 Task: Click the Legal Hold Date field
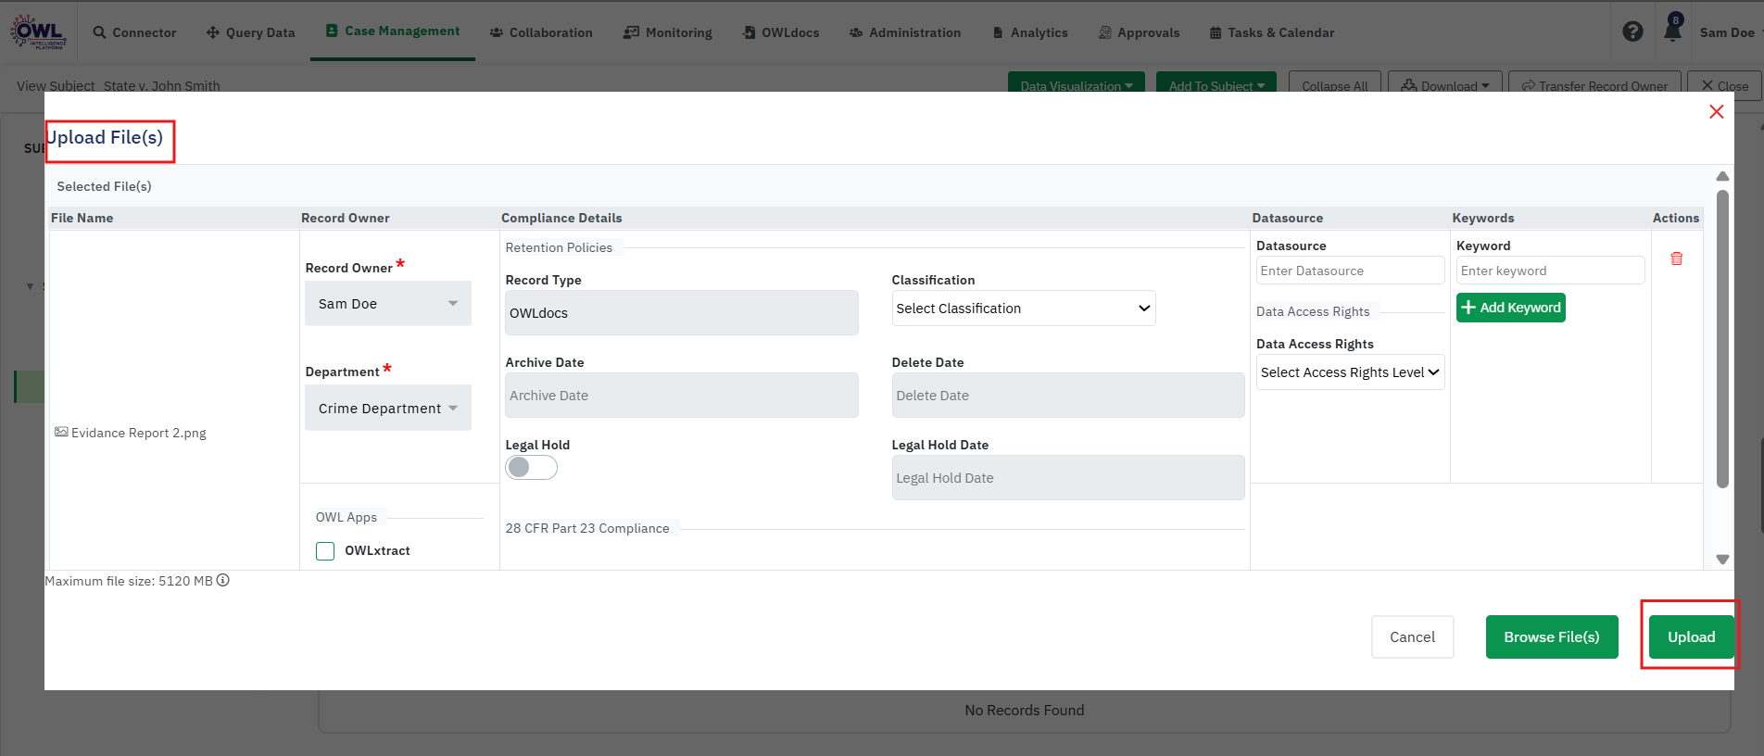[1068, 478]
